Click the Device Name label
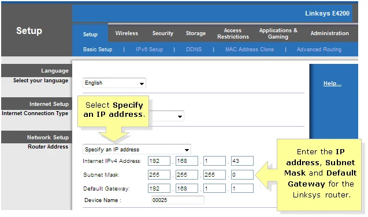 coord(103,200)
